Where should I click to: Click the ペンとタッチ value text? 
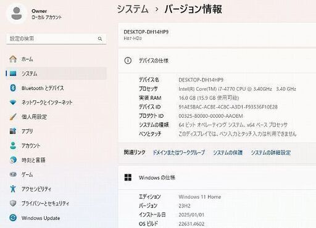tap(238, 134)
